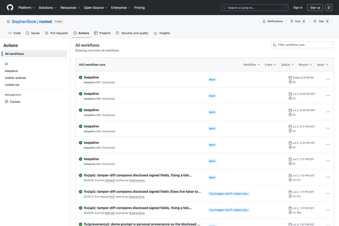Switch to the Projects tab

coord(102,33)
